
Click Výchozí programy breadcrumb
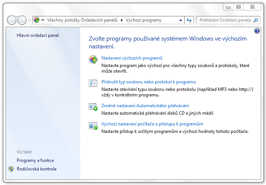[x=144, y=20]
